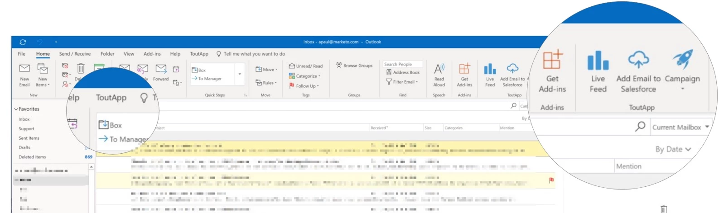
Task: Select the Inbox folder in Favorites
Action: click(x=24, y=119)
